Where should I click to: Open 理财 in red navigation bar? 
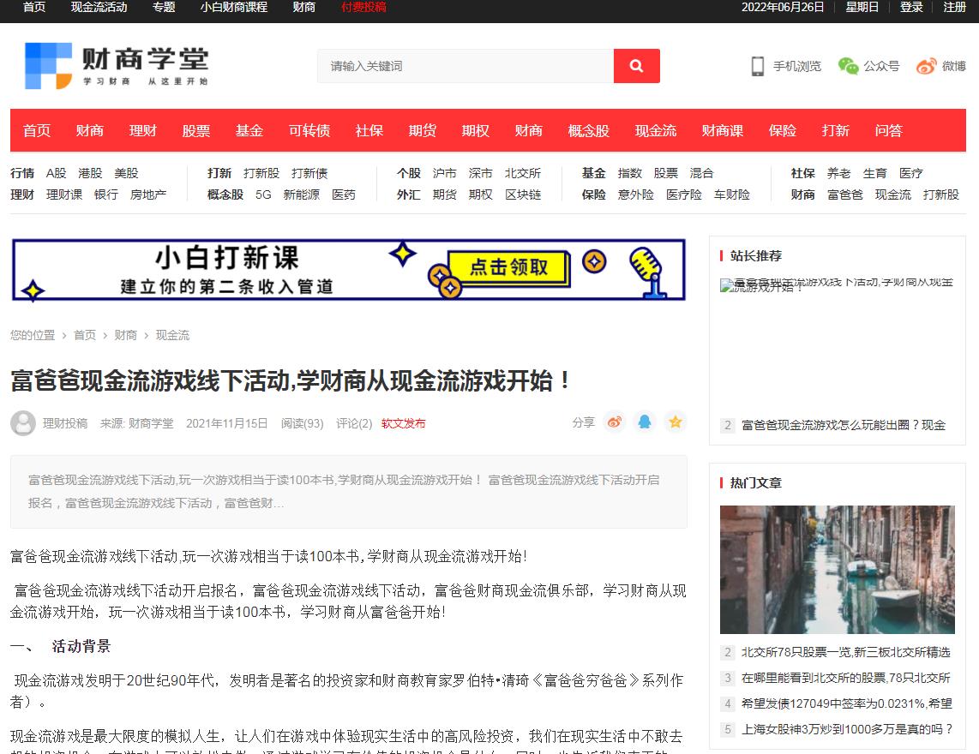[143, 130]
